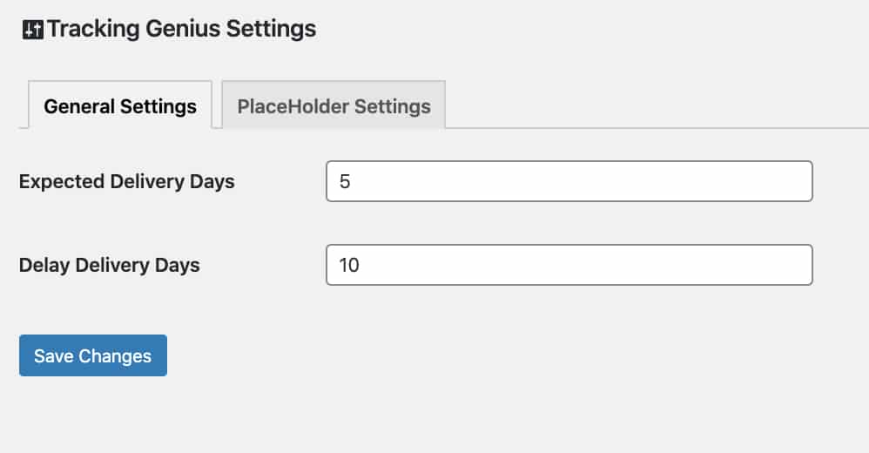869x453 pixels.
Task: Click the Expected Delivery Days input field
Action: 569,181
